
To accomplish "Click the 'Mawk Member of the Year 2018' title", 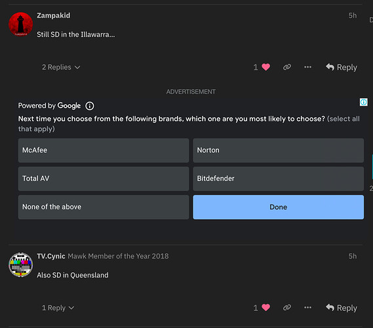I will pos(118,256).
